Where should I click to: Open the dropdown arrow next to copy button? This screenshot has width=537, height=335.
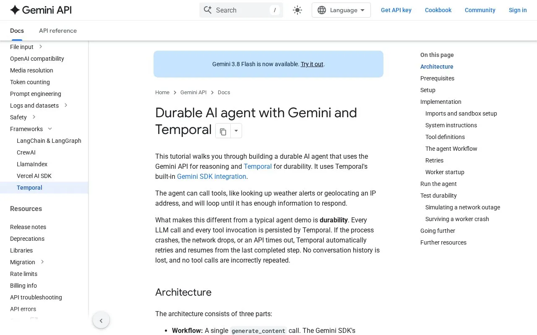tap(236, 131)
